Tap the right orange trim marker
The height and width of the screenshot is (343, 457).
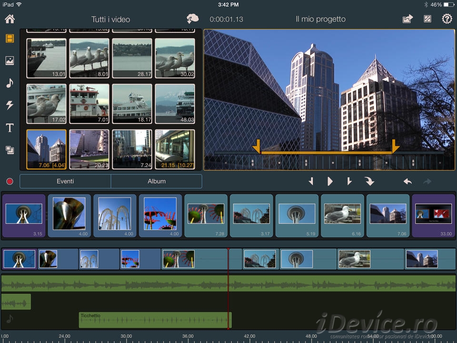395,146
